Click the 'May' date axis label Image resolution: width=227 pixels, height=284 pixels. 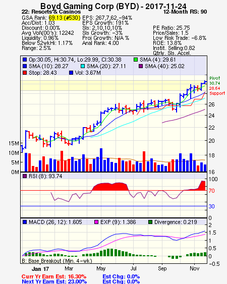pyautogui.click(x=101, y=268)
